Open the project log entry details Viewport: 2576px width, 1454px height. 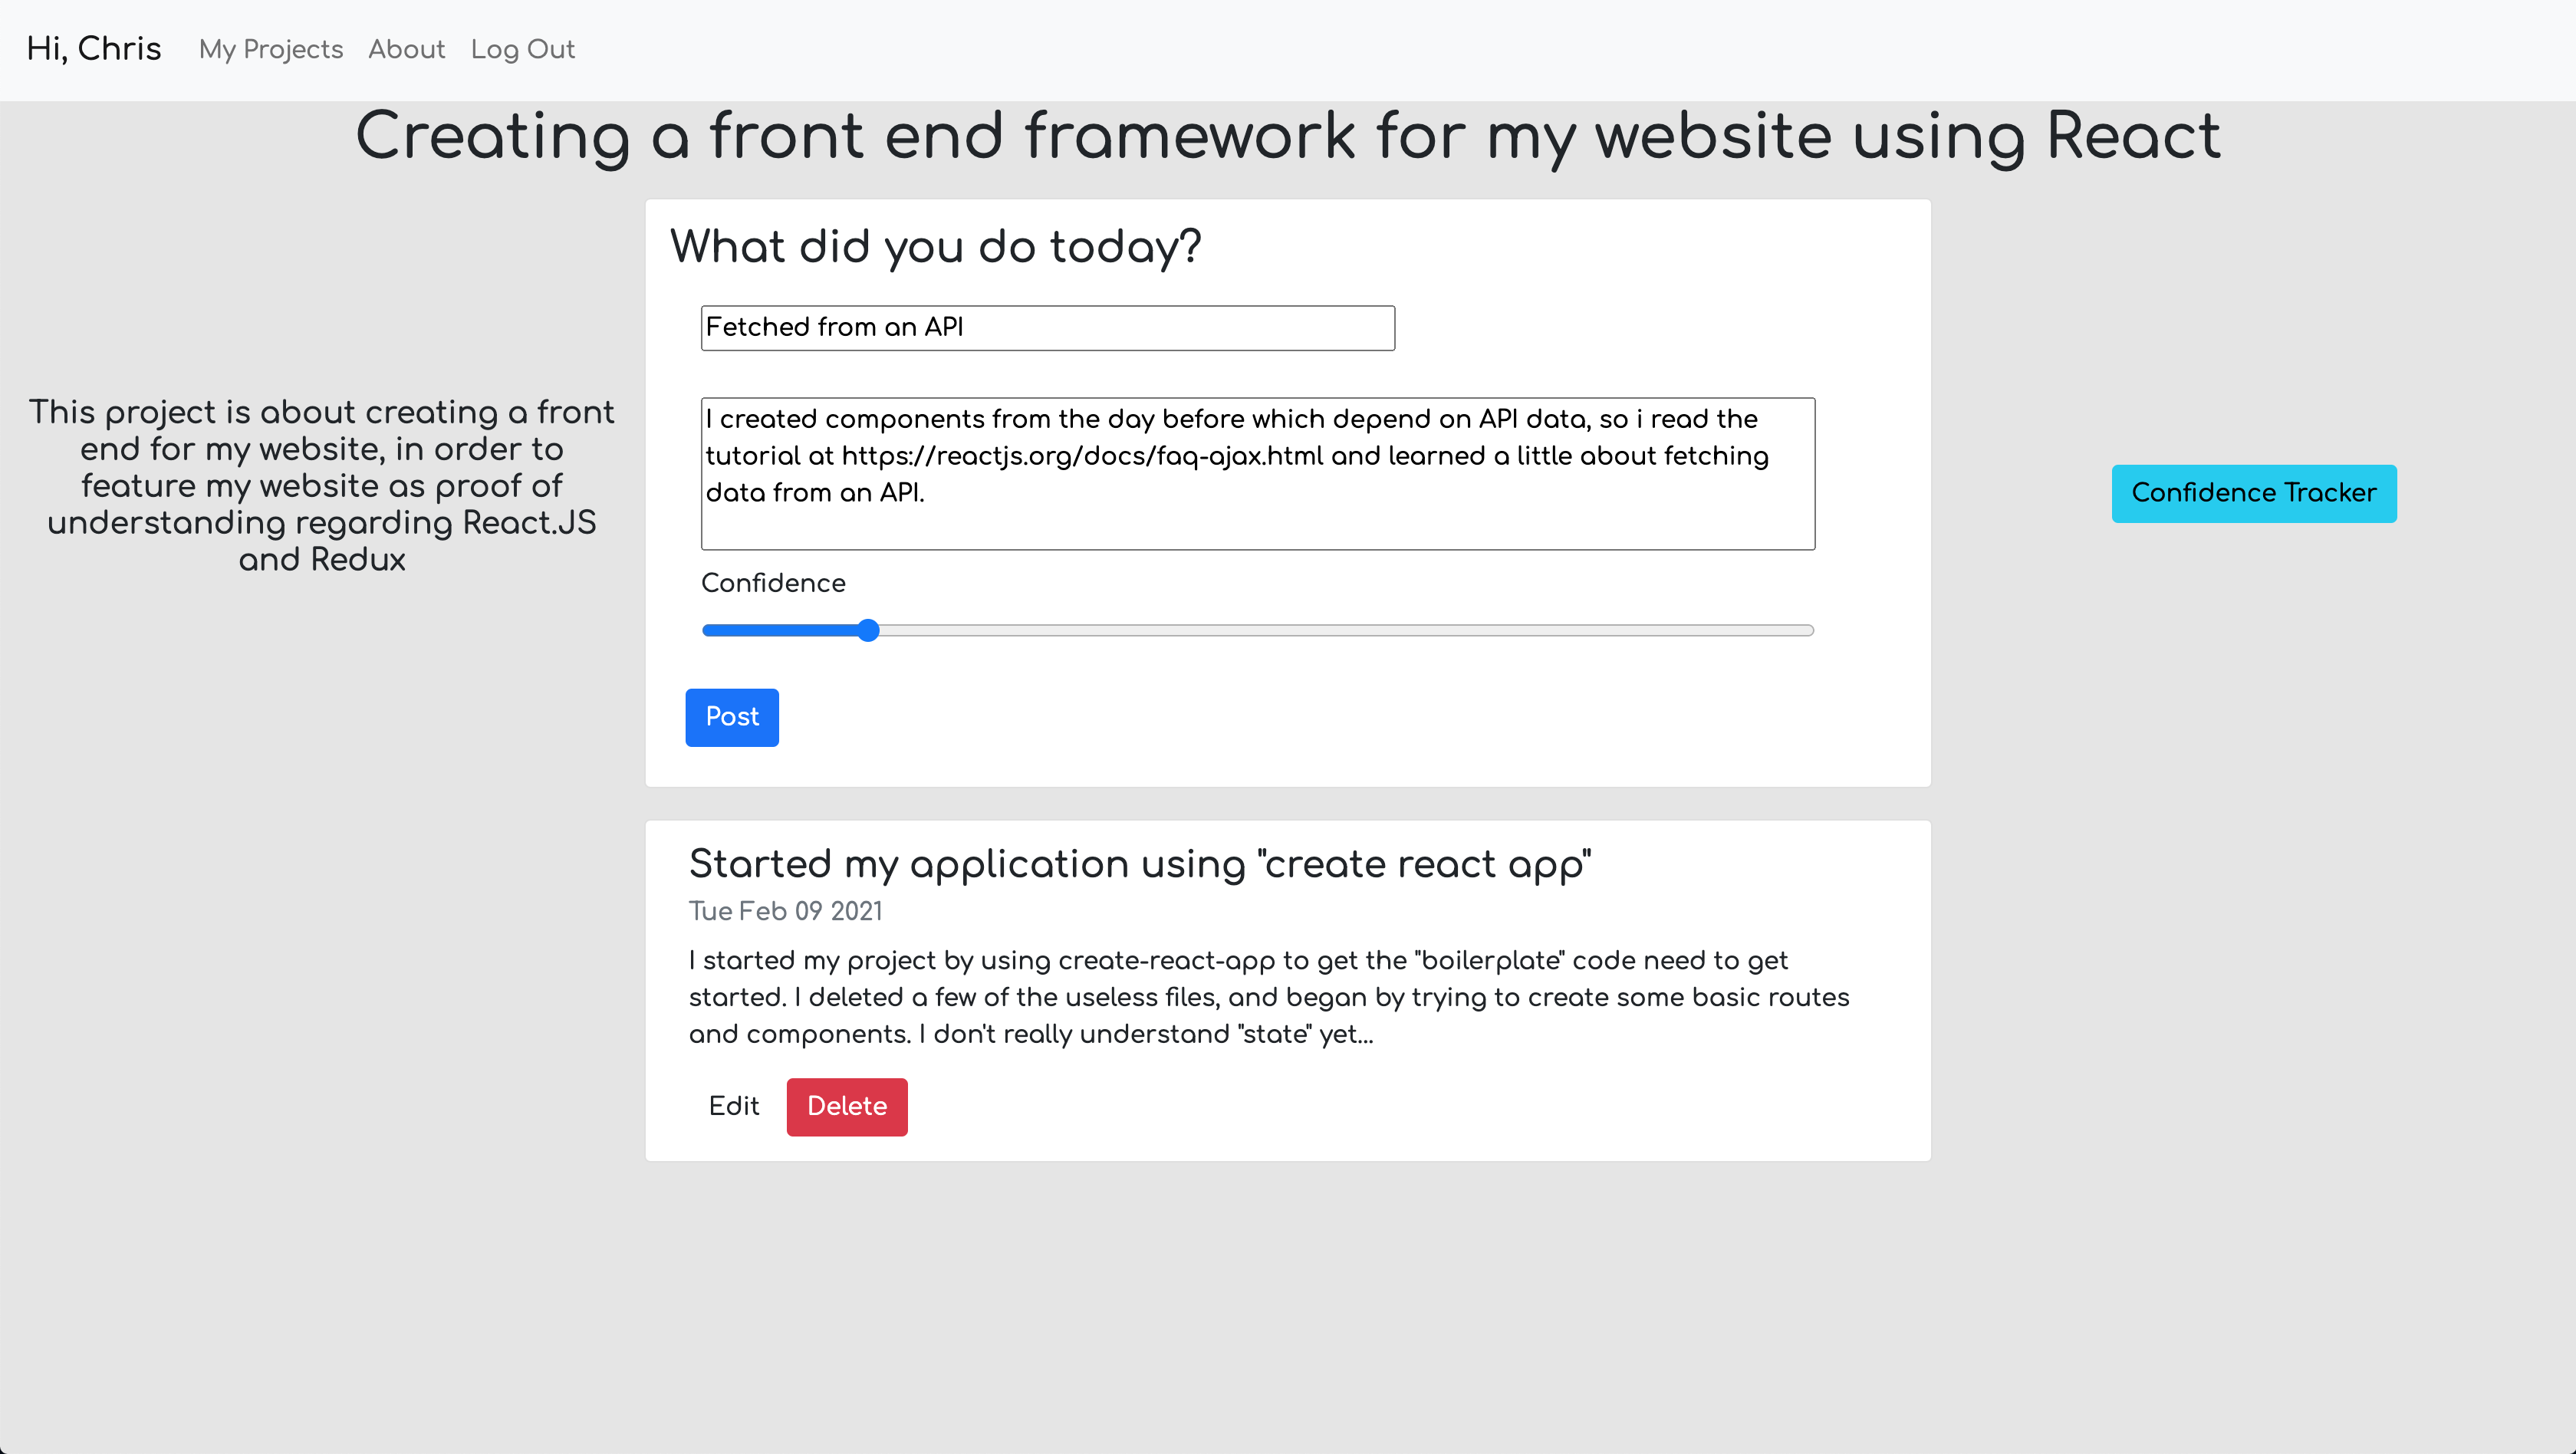click(1140, 867)
